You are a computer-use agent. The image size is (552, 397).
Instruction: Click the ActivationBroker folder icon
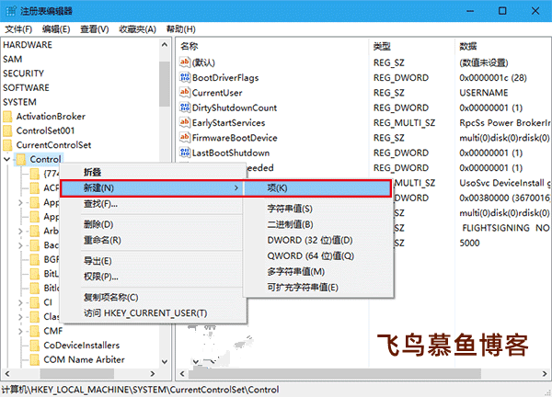[7, 117]
